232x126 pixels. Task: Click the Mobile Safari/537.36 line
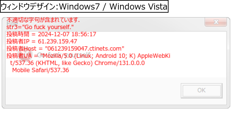pyautogui.click(x=41, y=70)
